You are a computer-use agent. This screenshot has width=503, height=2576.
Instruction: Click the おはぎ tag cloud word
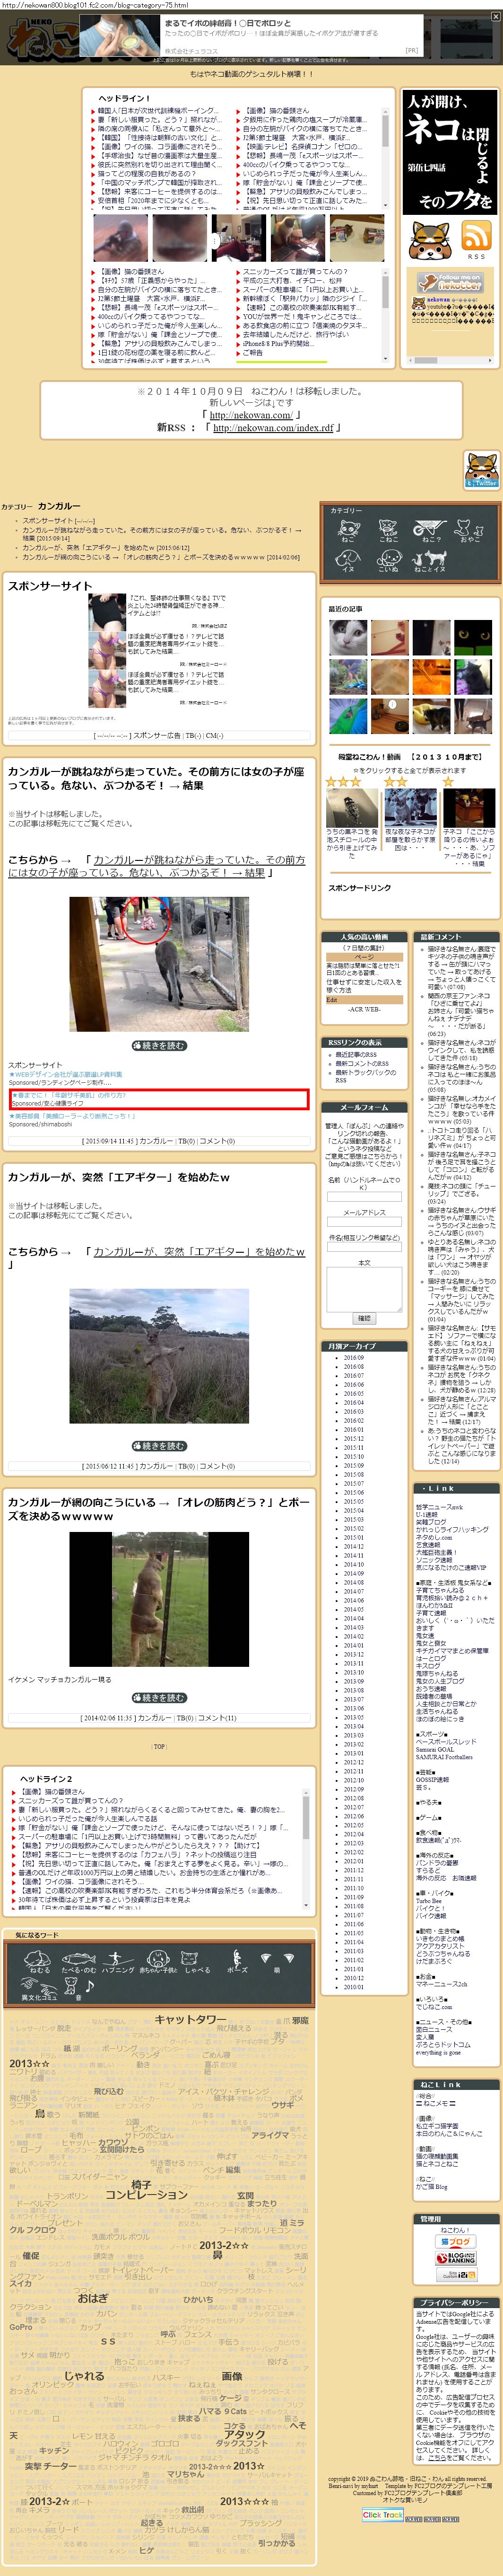pos(93,2298)
